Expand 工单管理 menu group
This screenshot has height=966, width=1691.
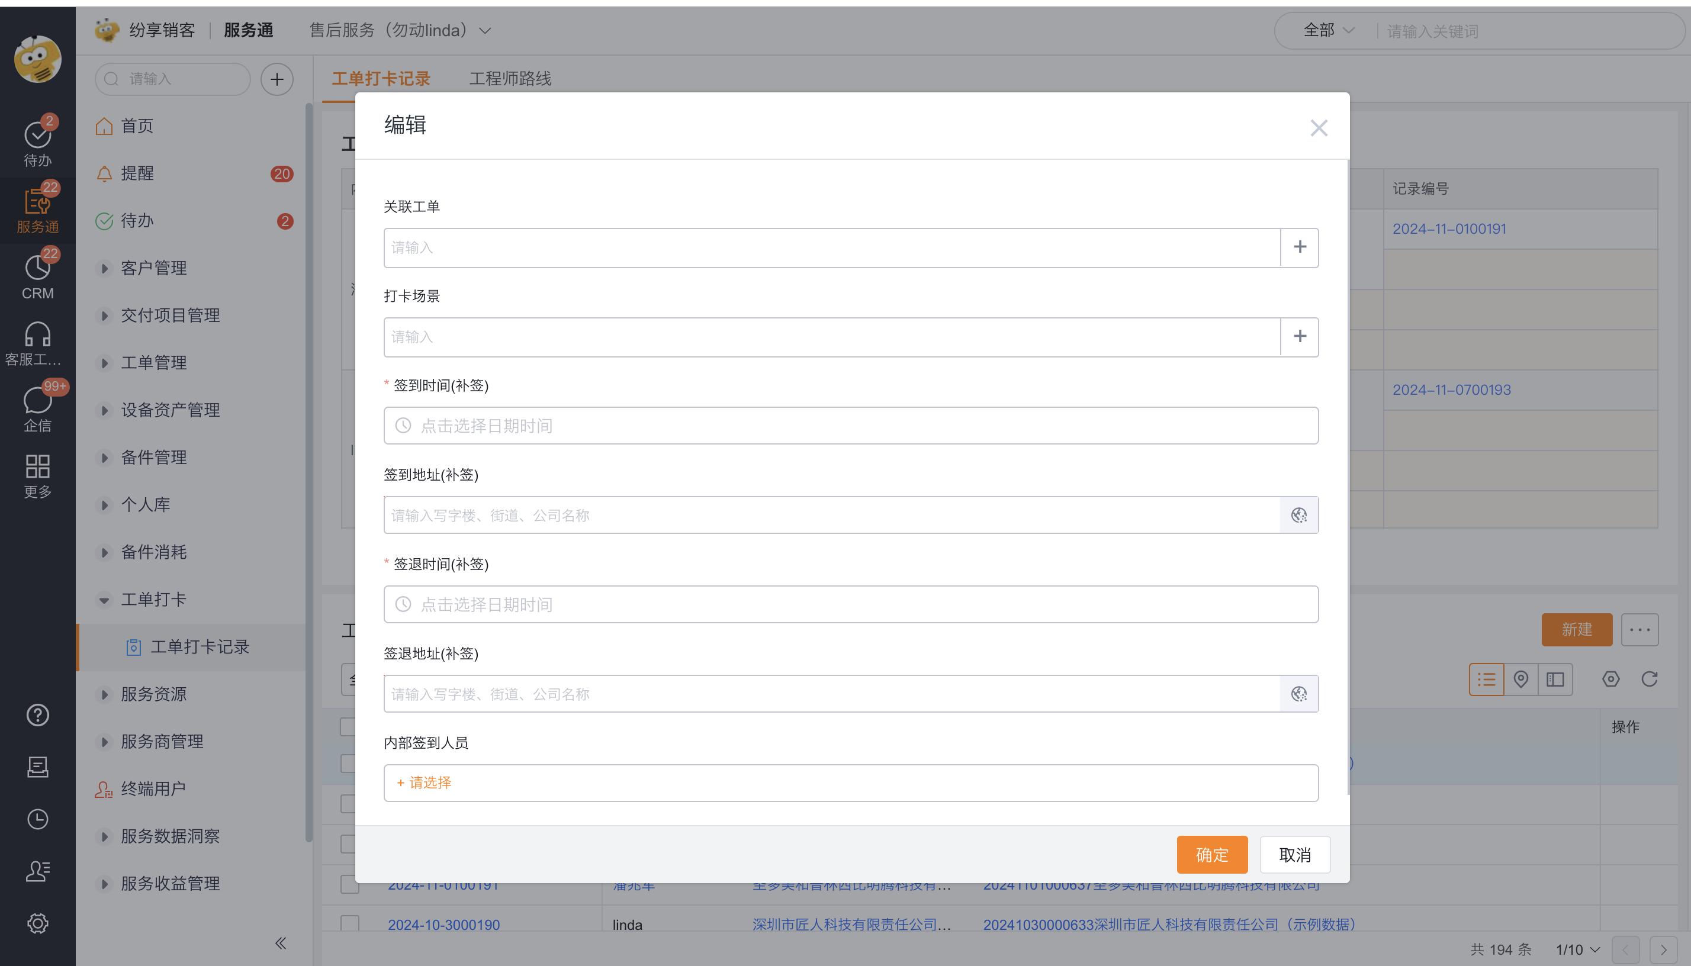(104, 363)
